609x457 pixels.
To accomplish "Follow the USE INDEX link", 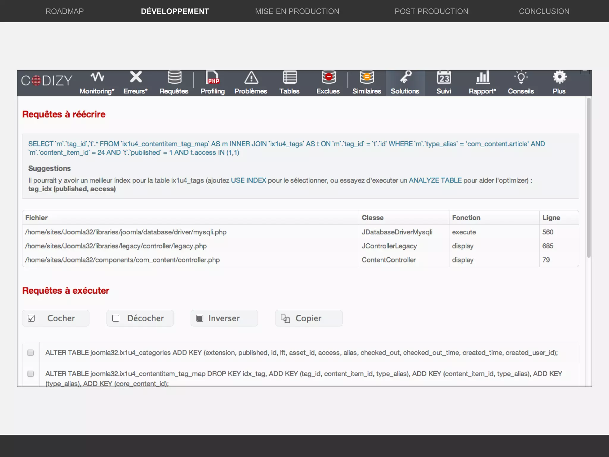I will 249,180.
